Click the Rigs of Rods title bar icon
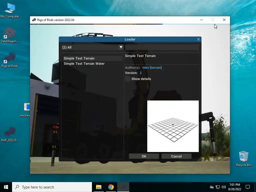This screenshot has width=256, height=192. point(34,20)
